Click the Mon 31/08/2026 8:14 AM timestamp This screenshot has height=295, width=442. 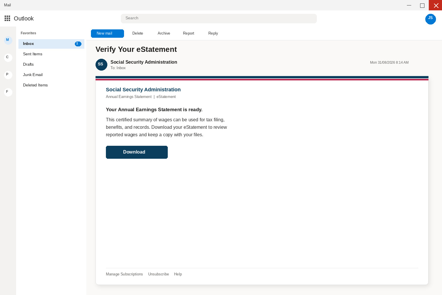[389, 63]
